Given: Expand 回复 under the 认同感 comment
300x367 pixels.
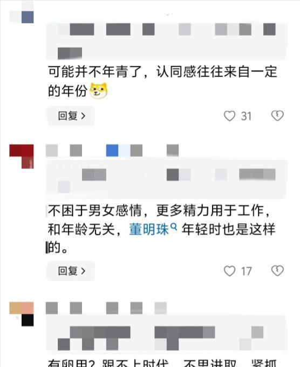Looking at the screenshot, I should (71, 116).
